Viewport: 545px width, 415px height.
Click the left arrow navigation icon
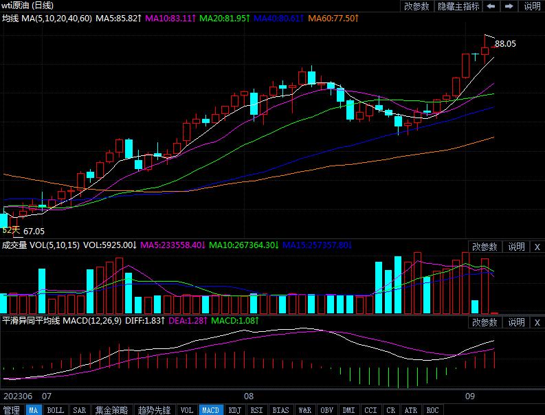click(491, 6)
